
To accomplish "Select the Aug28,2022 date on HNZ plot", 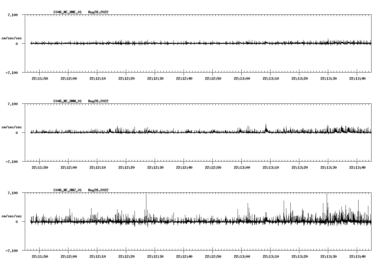I will point(98,190).
